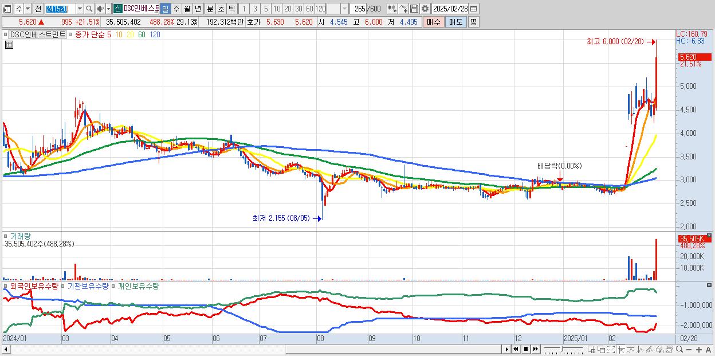The height and width of the screenshot is (356, 715).
Task: Click the 매도 sell button
Action: coord(456,22)
